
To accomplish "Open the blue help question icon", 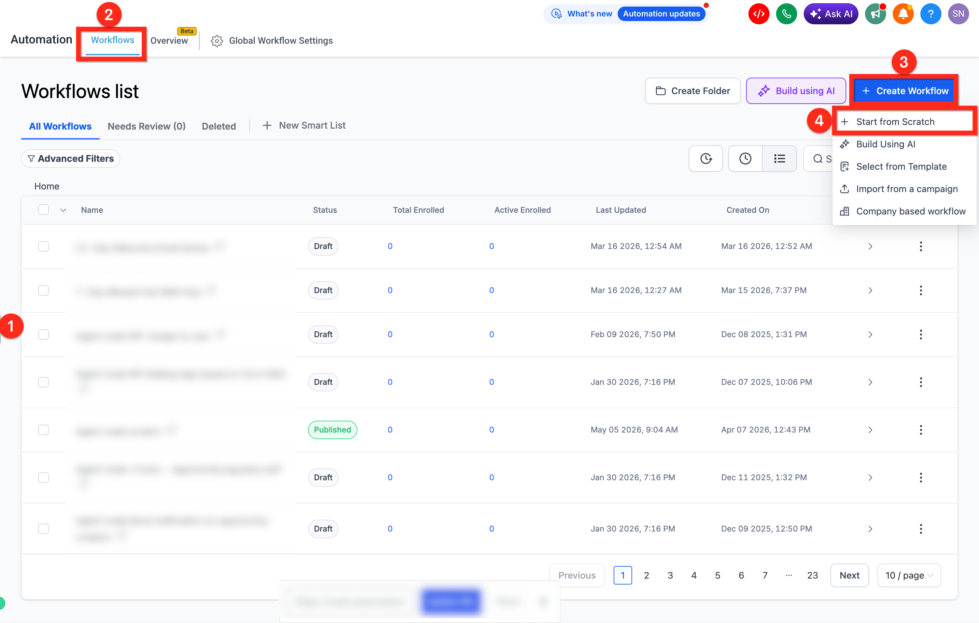I will [931, 14].
